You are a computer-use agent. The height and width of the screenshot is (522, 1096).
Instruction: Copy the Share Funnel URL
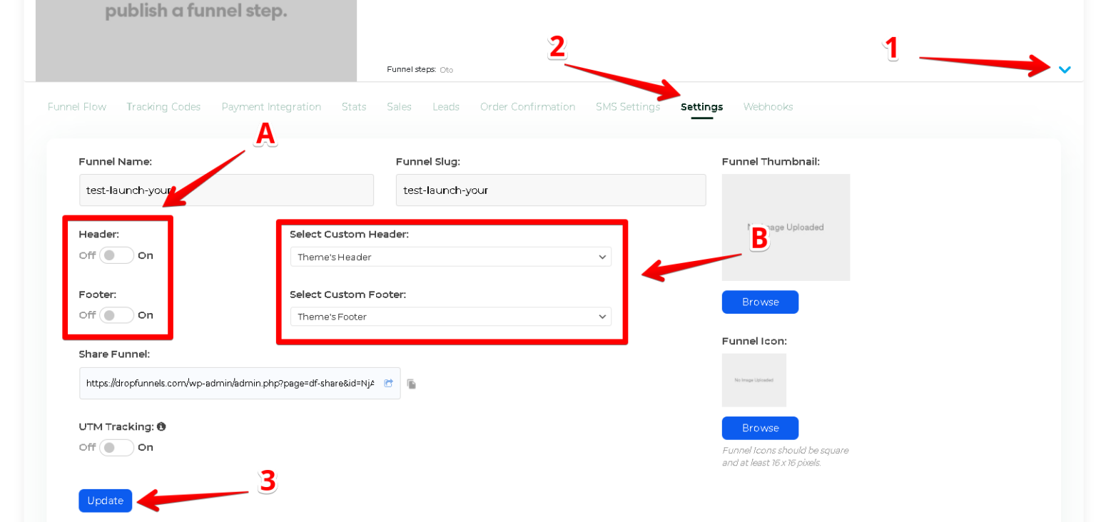point(412,384)
